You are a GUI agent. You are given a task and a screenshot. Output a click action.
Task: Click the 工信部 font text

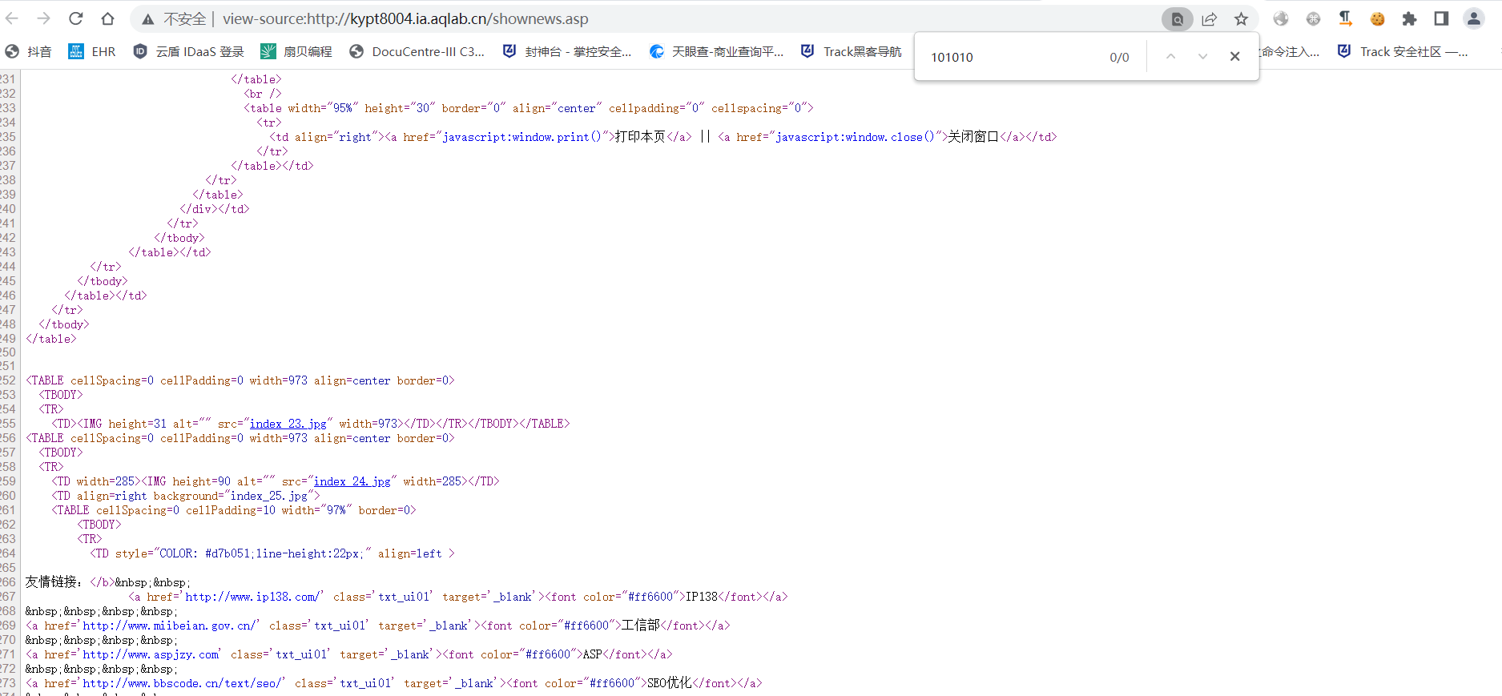click(x=641, y=626)
